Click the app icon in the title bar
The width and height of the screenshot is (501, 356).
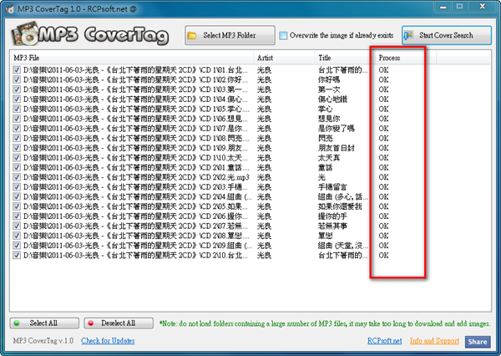coord(9,9)
